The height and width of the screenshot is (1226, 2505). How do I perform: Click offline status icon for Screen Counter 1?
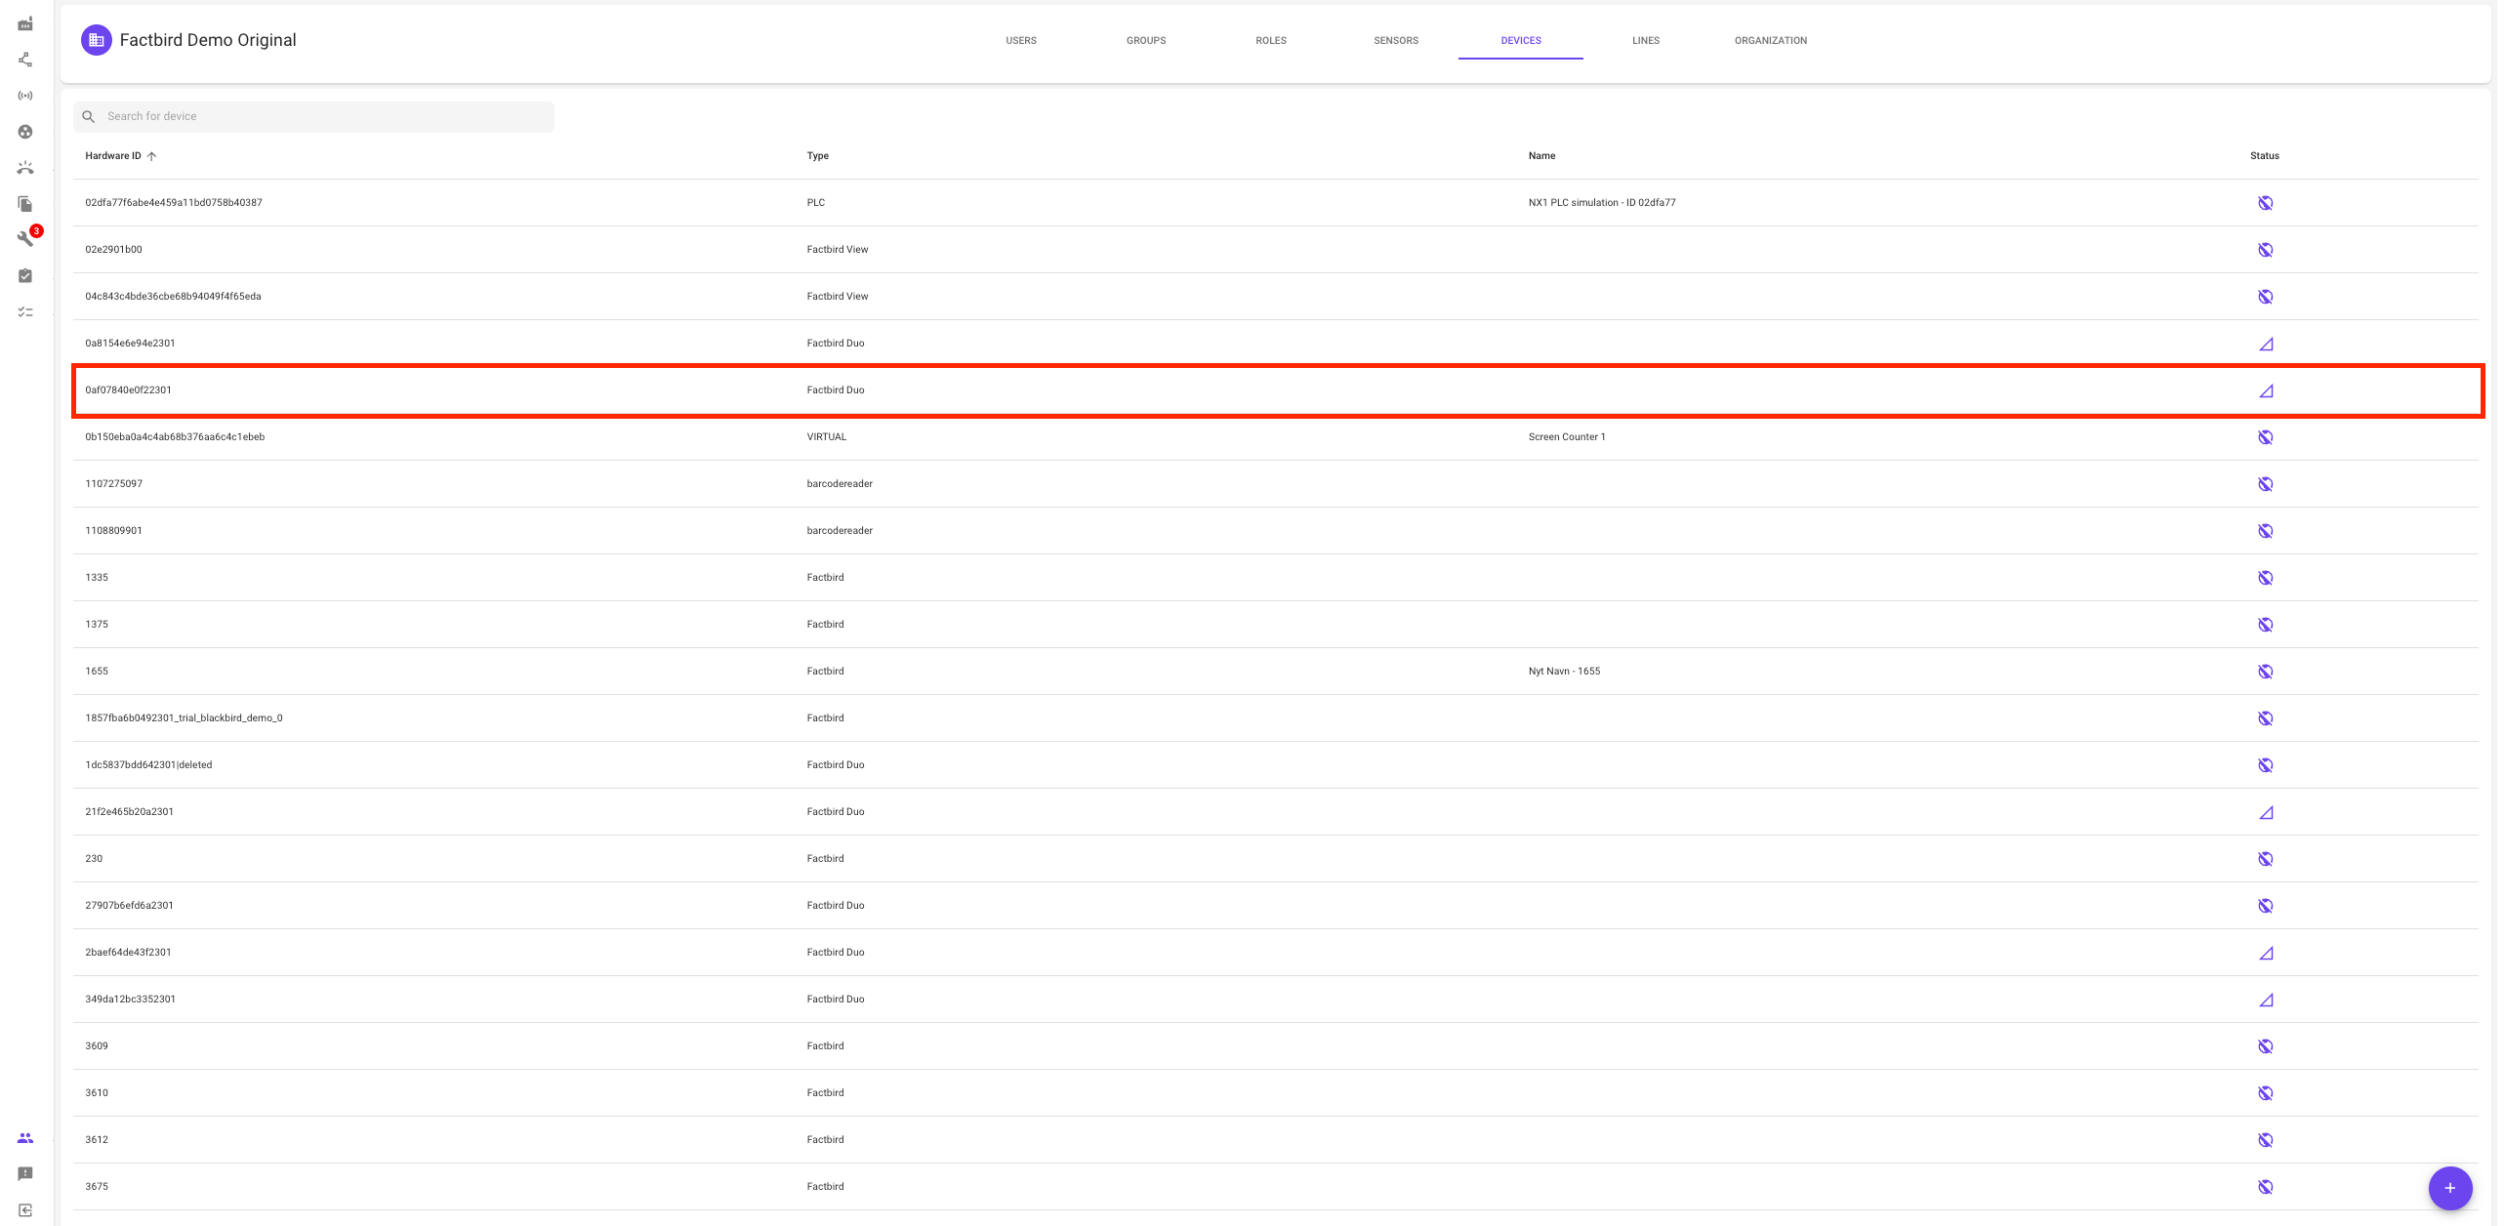pos(2266,437)
